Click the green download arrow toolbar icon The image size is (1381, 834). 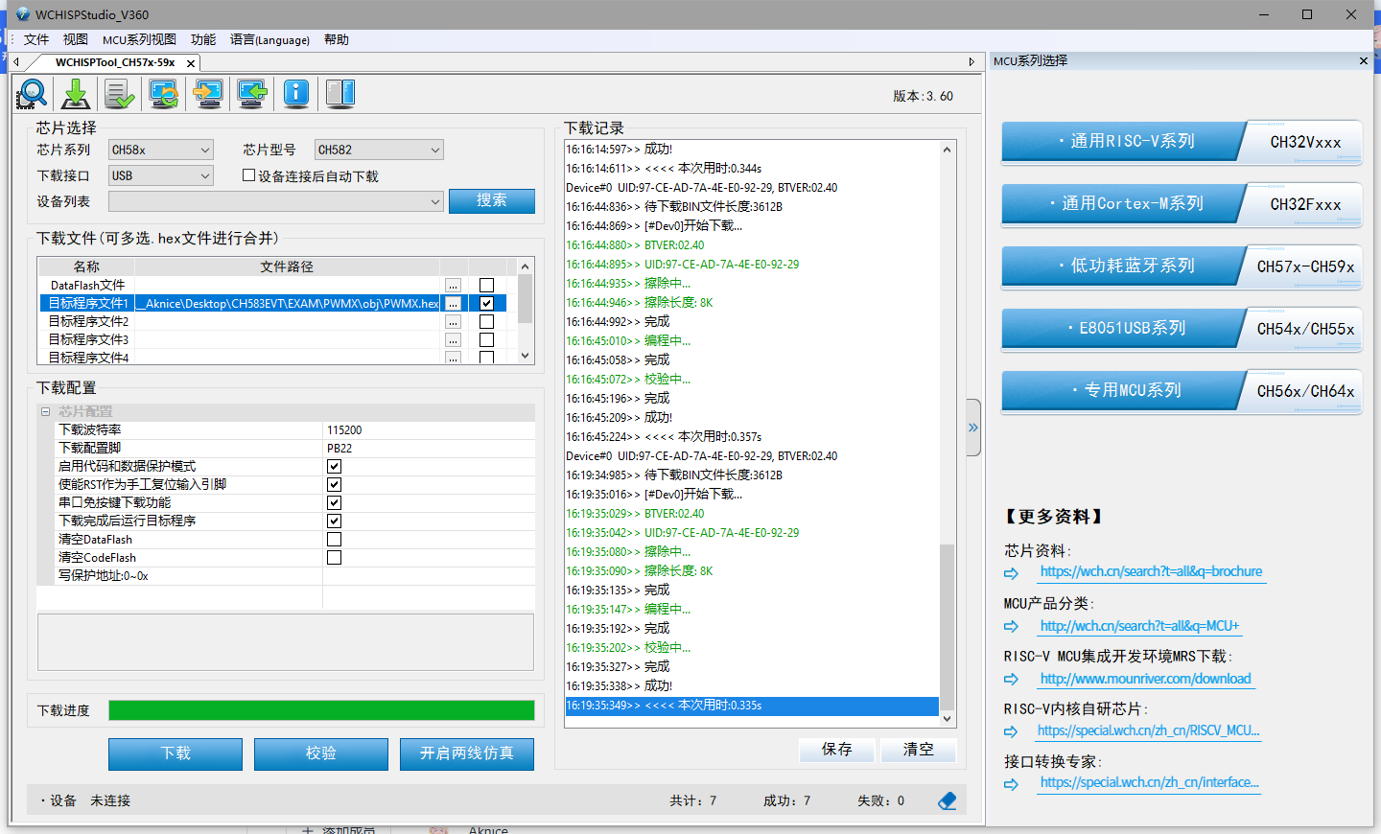76,93
